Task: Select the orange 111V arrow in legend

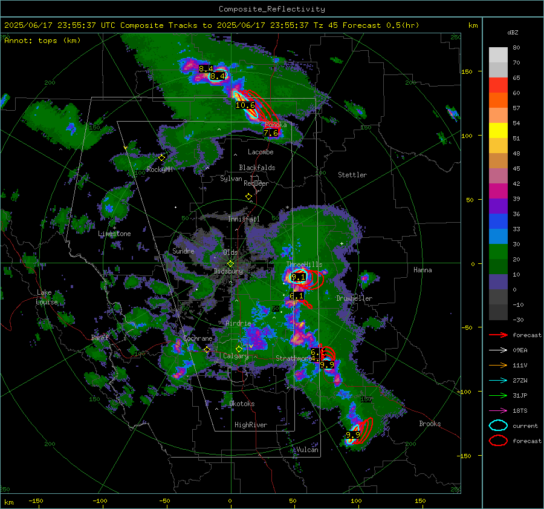Action: pos(498,365)
